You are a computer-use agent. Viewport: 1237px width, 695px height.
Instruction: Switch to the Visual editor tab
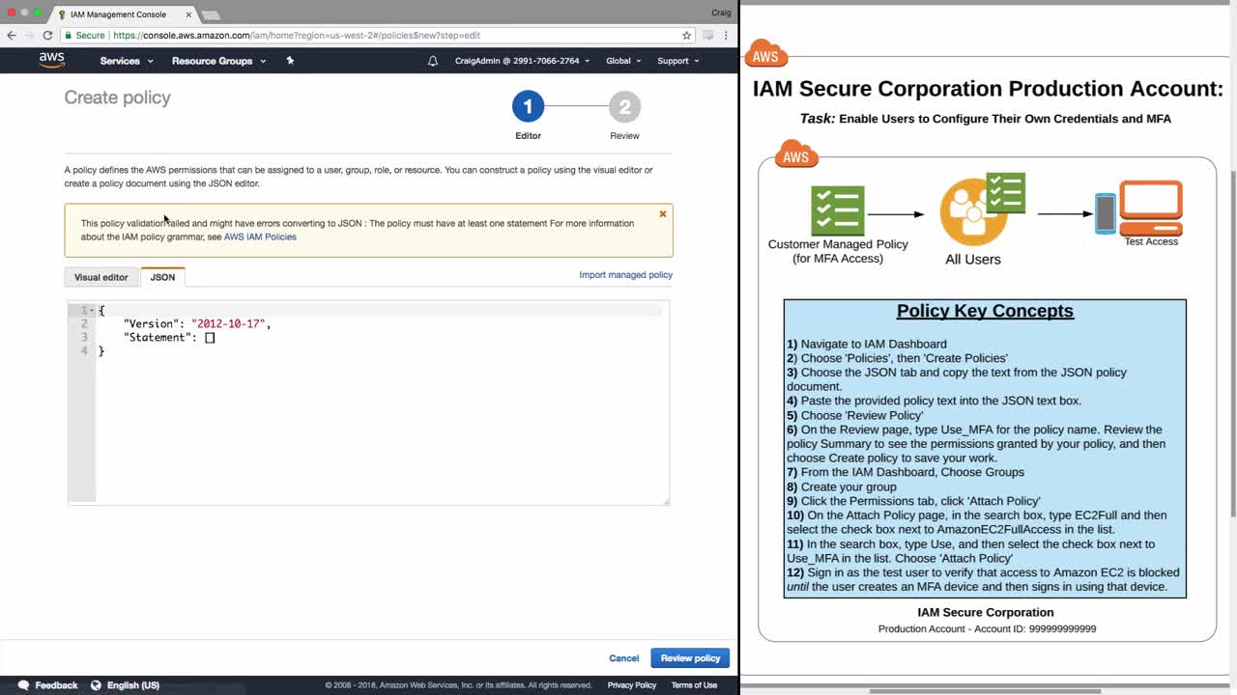[101, 277]
